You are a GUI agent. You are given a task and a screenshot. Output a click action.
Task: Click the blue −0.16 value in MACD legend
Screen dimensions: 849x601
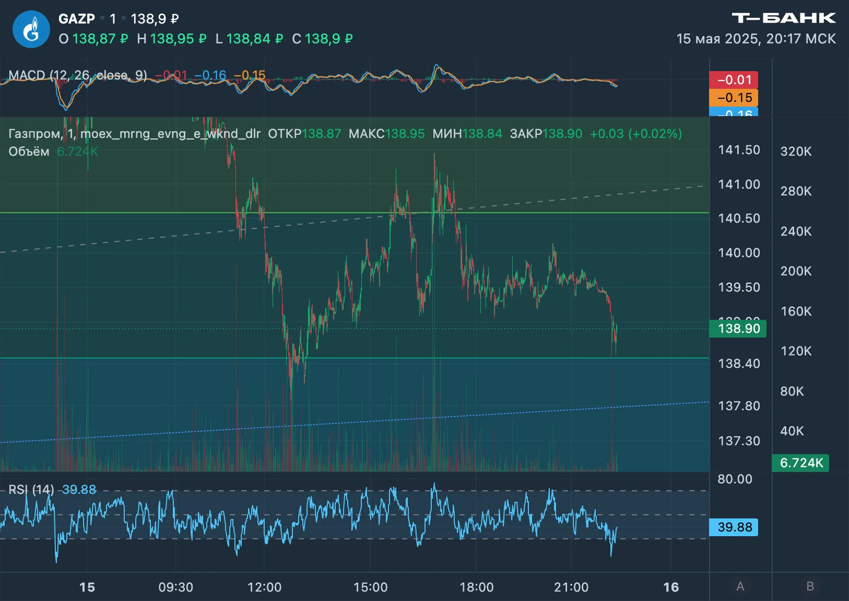pos(210,75)
